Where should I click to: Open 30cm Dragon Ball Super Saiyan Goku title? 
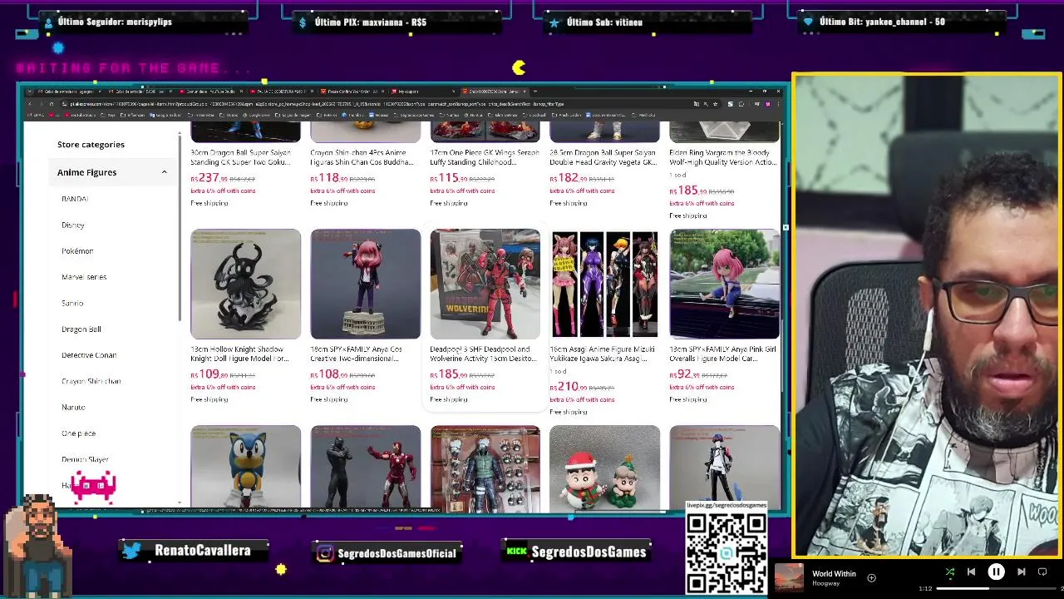(x=241, y=157)
